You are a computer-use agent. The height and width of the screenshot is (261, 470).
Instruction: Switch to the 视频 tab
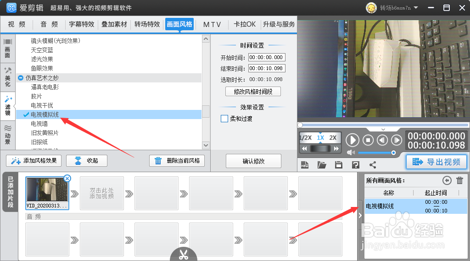point(17,24)
